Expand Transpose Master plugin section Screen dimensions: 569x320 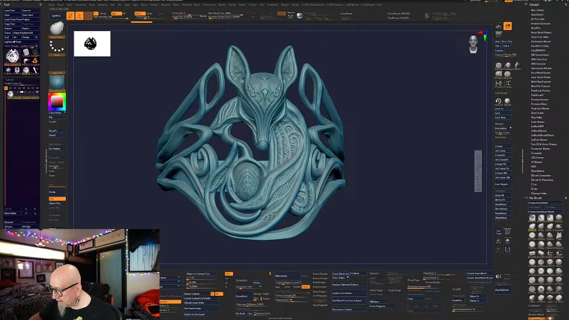click(541, 149)
